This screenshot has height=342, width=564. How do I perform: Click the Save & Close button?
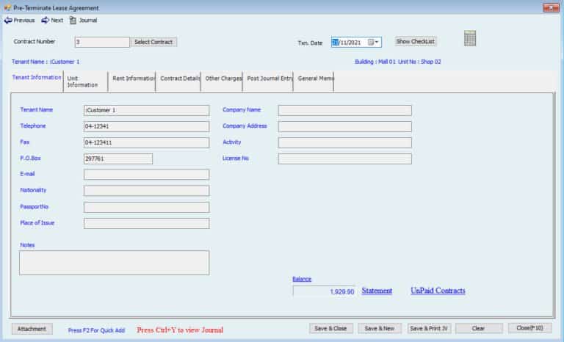pyautogui.click(x=330, y=328)
